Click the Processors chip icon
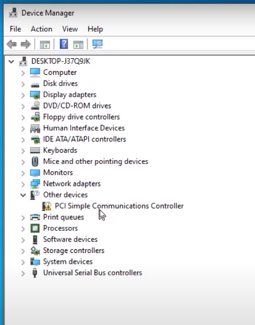Screen dimensions: 255x325 coord(35,228)
